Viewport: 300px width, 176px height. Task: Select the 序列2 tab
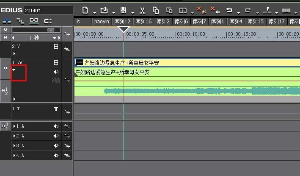coord(163,22)
